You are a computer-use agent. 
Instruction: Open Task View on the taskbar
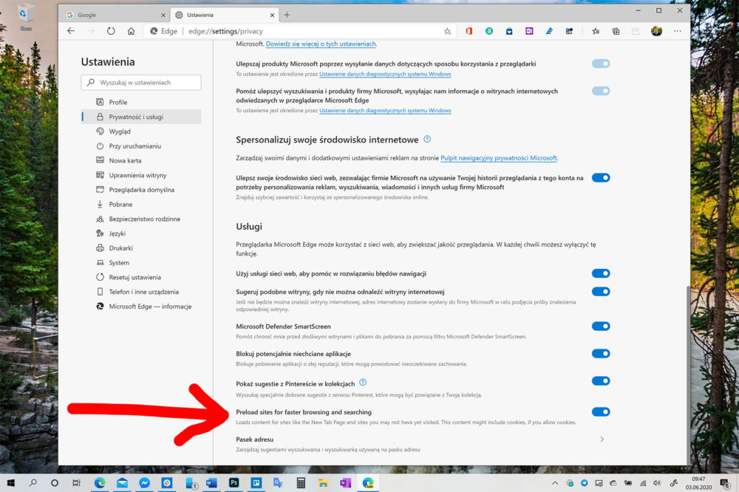pos(76,482)
